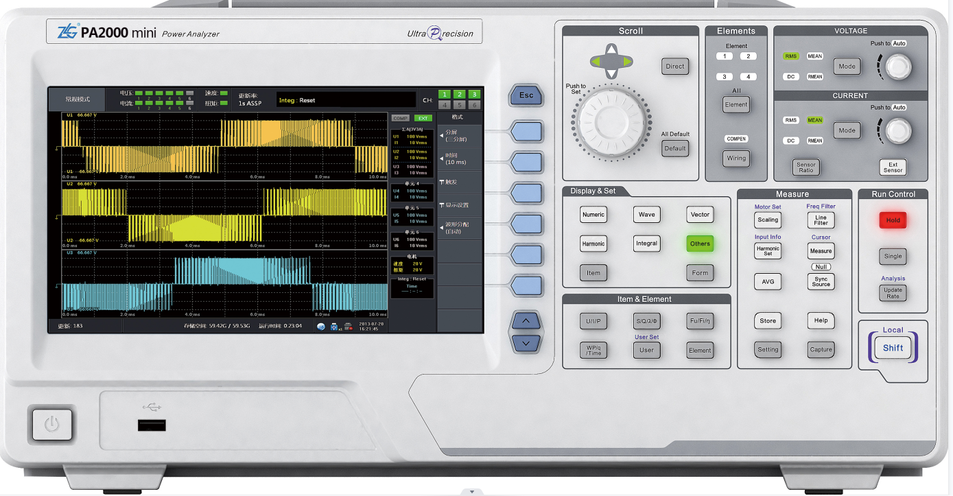Click the page-up chevron key under soft keys
The height and width of the screenshot is (496, 953).
526,321
